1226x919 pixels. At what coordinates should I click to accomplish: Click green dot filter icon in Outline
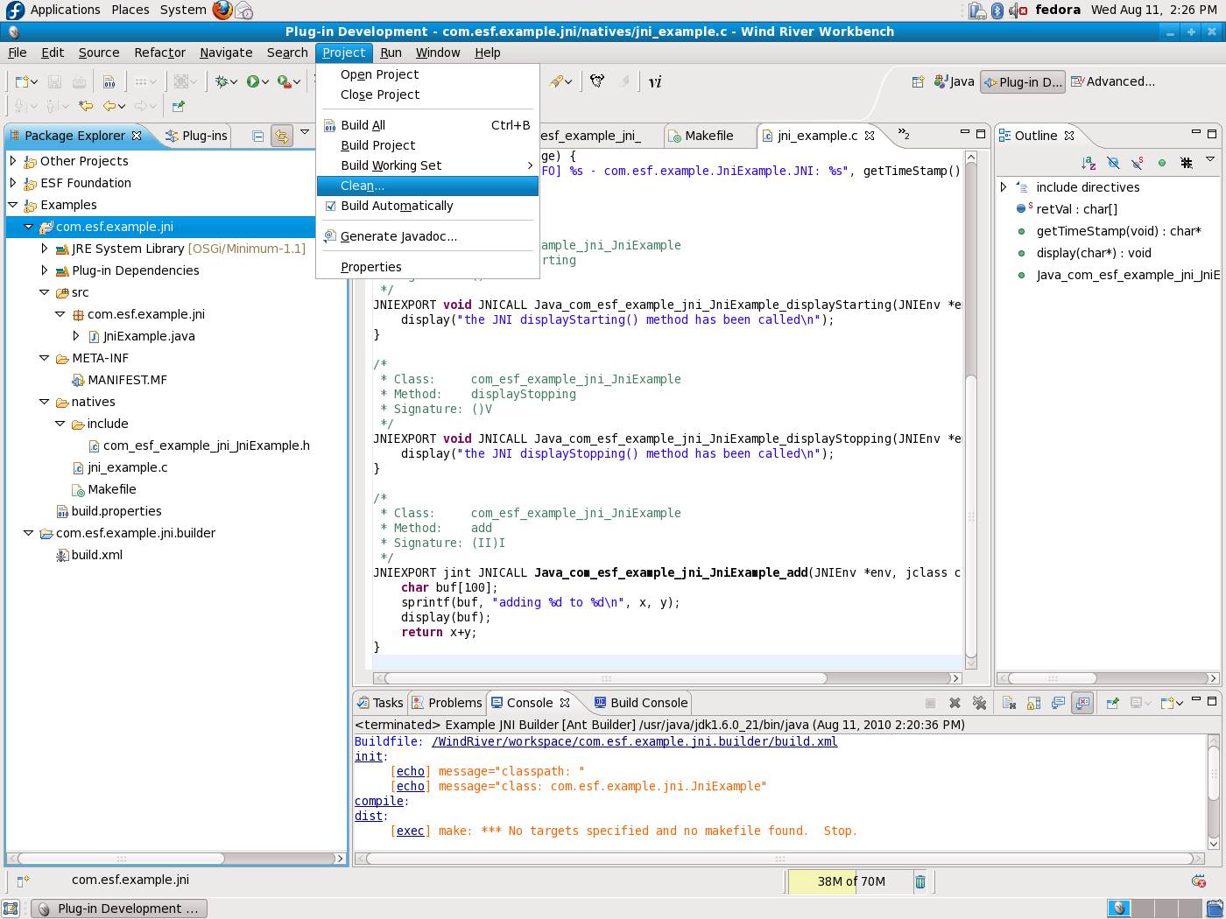pos(1162,163)
